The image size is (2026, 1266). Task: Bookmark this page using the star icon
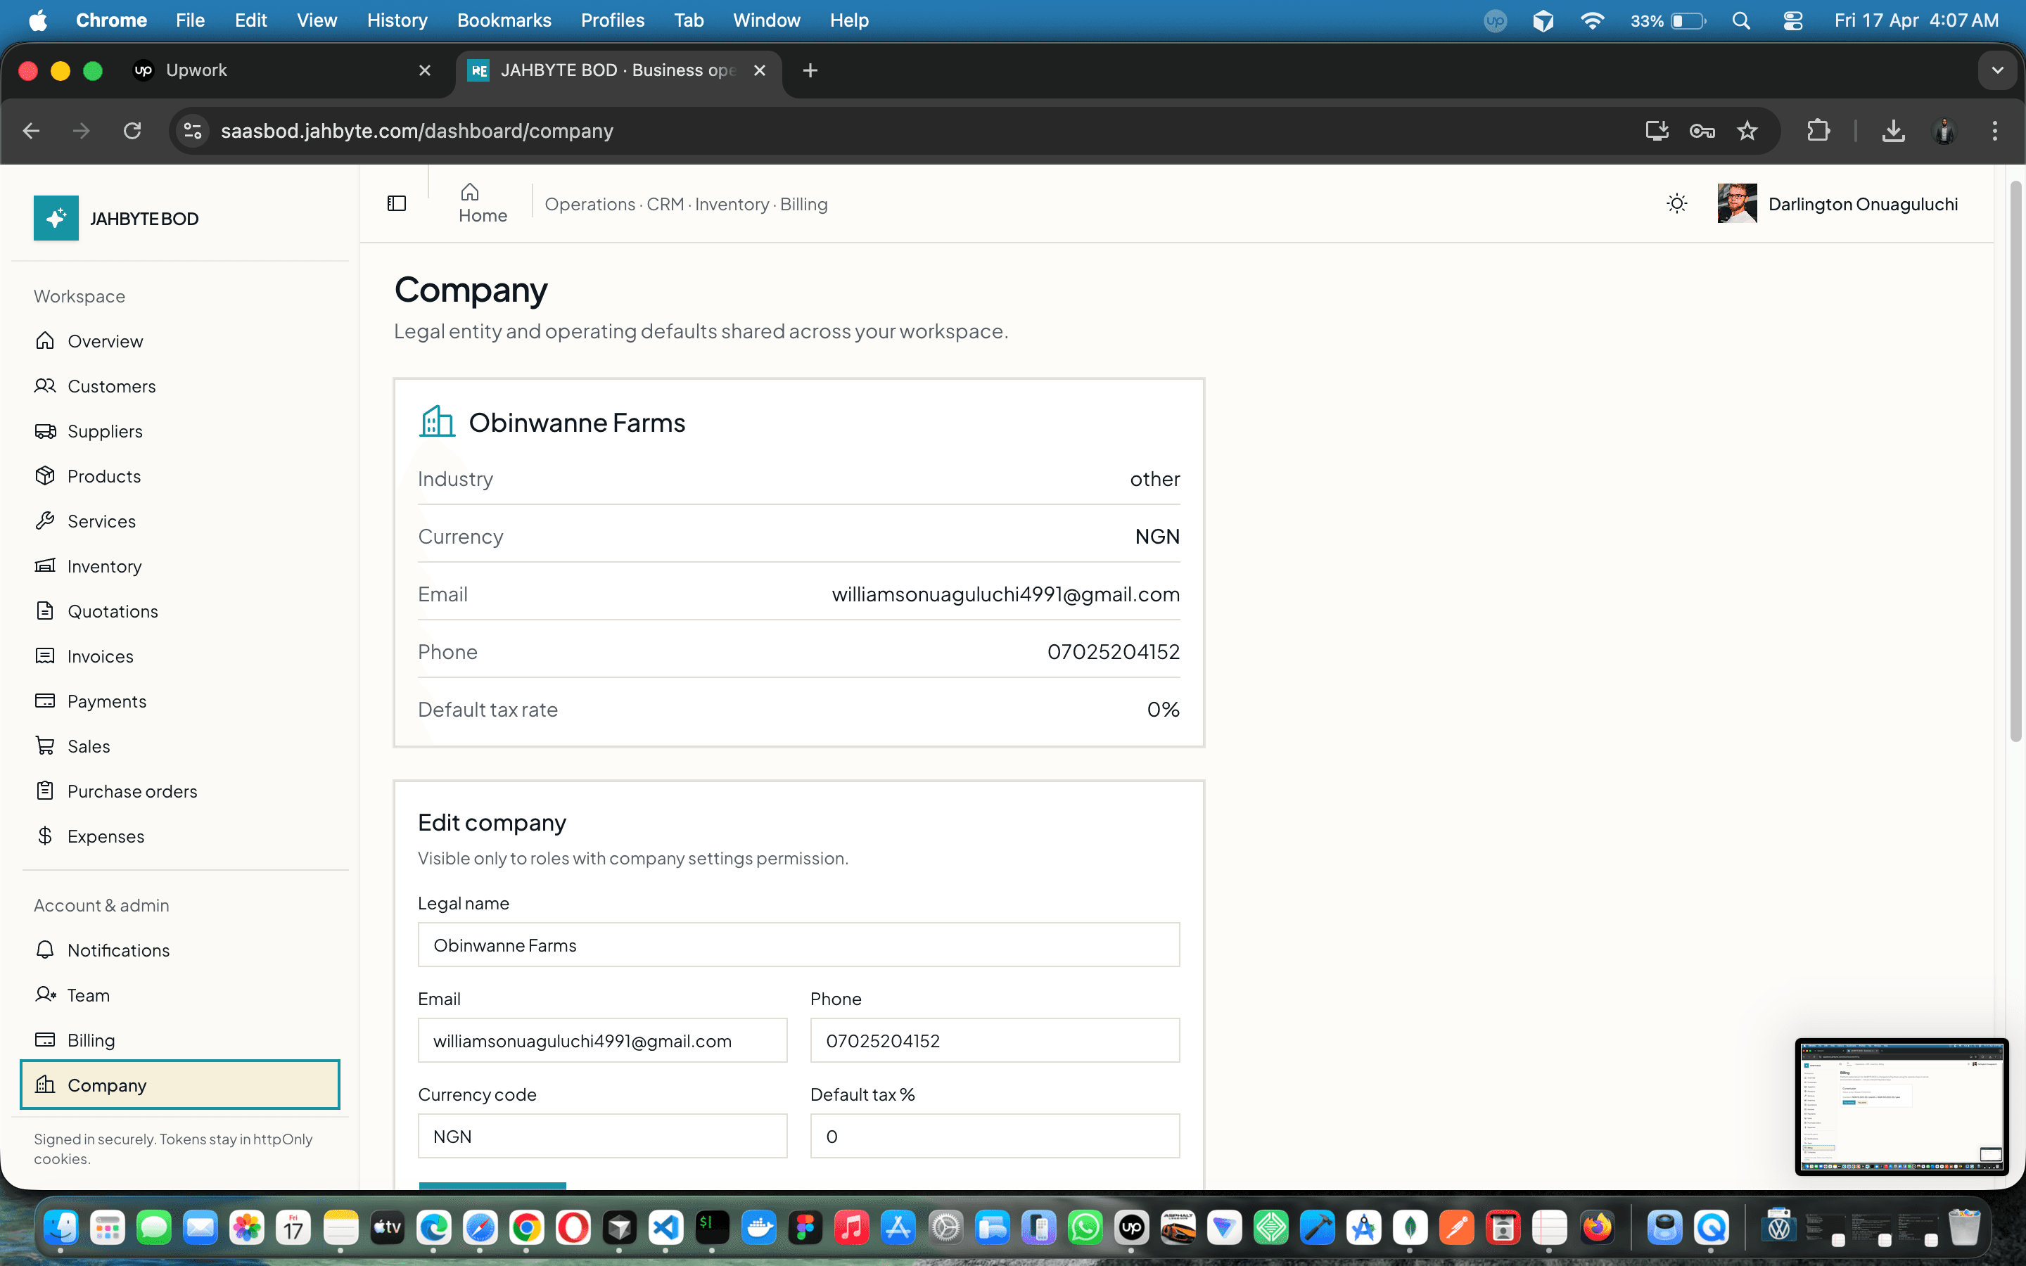tap(1748, 131)
